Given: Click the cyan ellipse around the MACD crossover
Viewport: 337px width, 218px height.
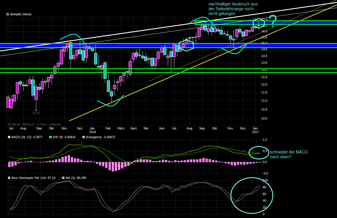Looking at the screenshot, I should tap(258, 153).
